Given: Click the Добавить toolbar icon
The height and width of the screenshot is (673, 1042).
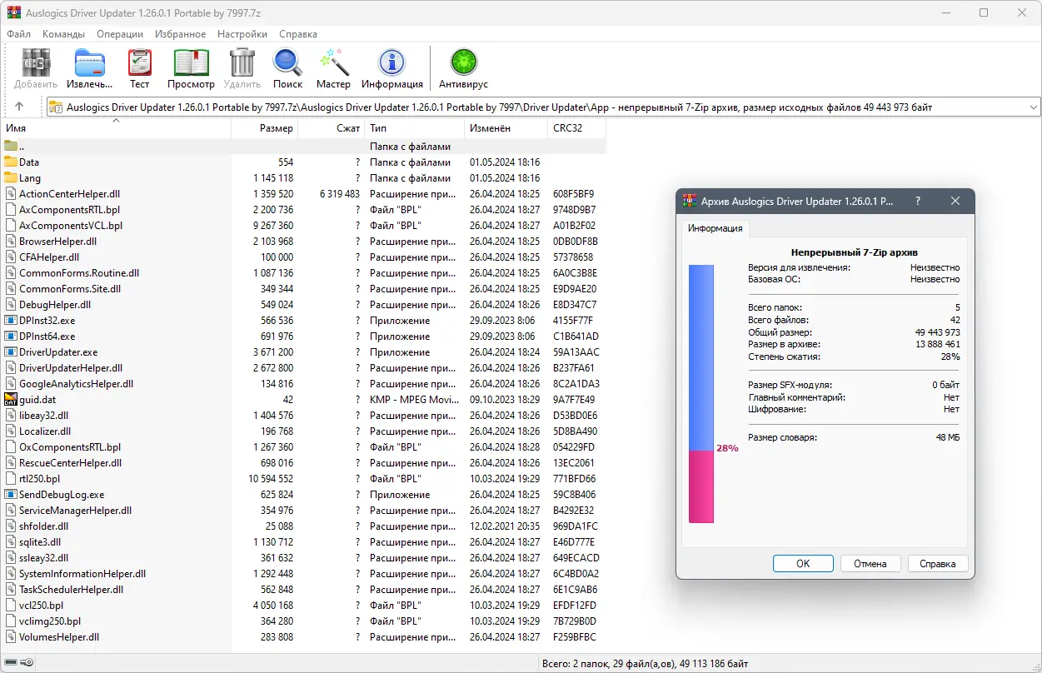Looking at the screenshot, I should point(35,63).
